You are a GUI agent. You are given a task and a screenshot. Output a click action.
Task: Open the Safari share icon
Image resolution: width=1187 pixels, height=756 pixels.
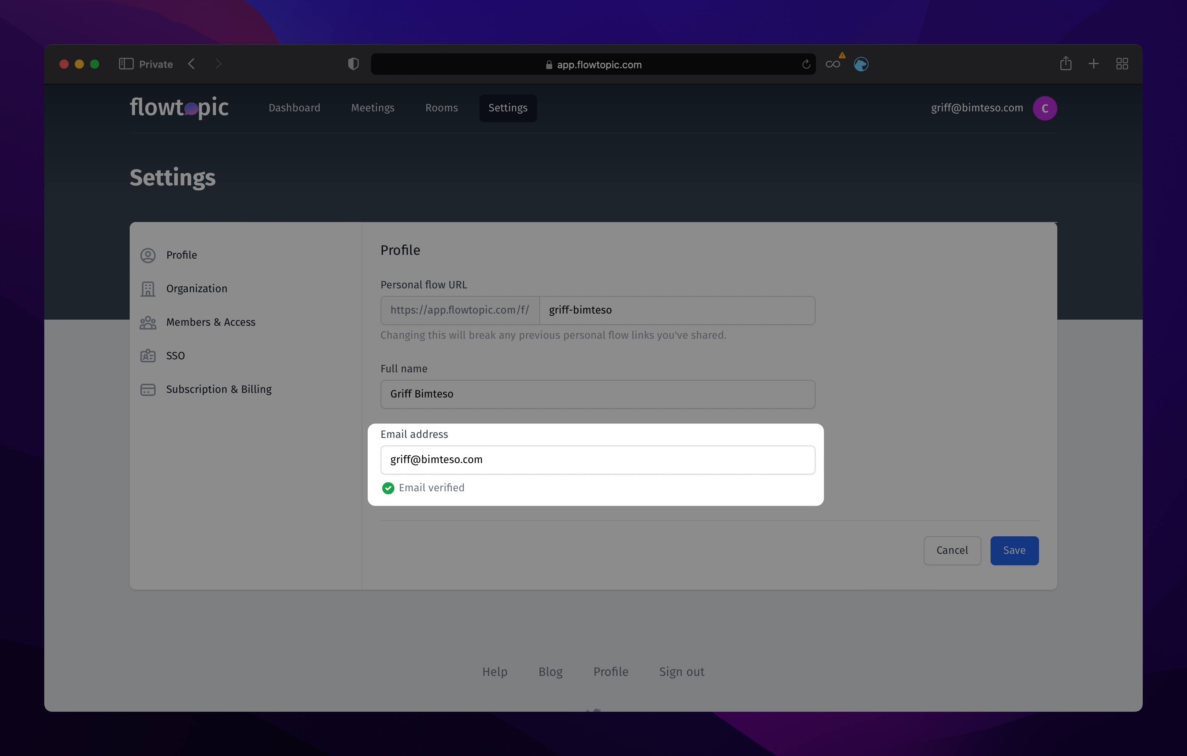1066,63
